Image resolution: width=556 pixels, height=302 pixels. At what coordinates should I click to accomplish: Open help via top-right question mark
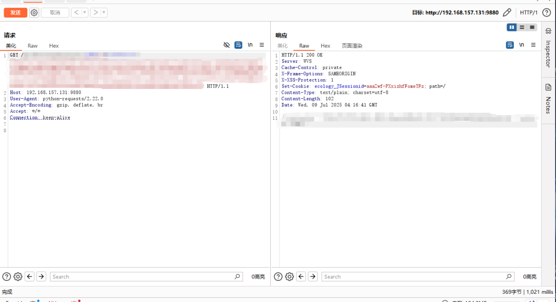546,12
